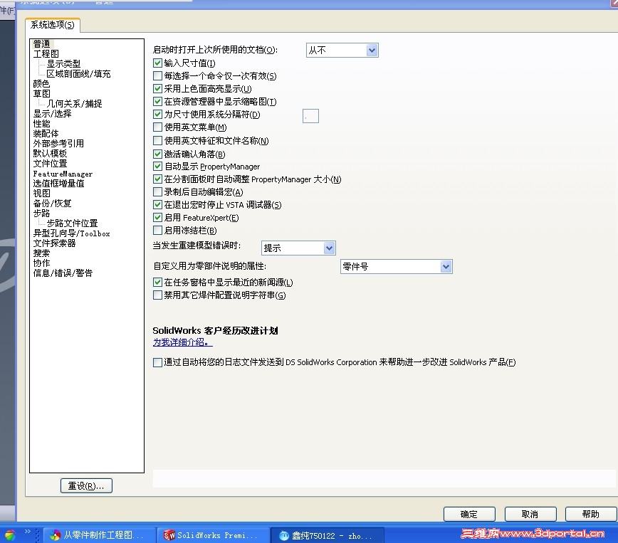The width and height of the screenshot is (618, 543).
Task: Toggle 输入尺寸值 checkbox
Action: point(157,63)
